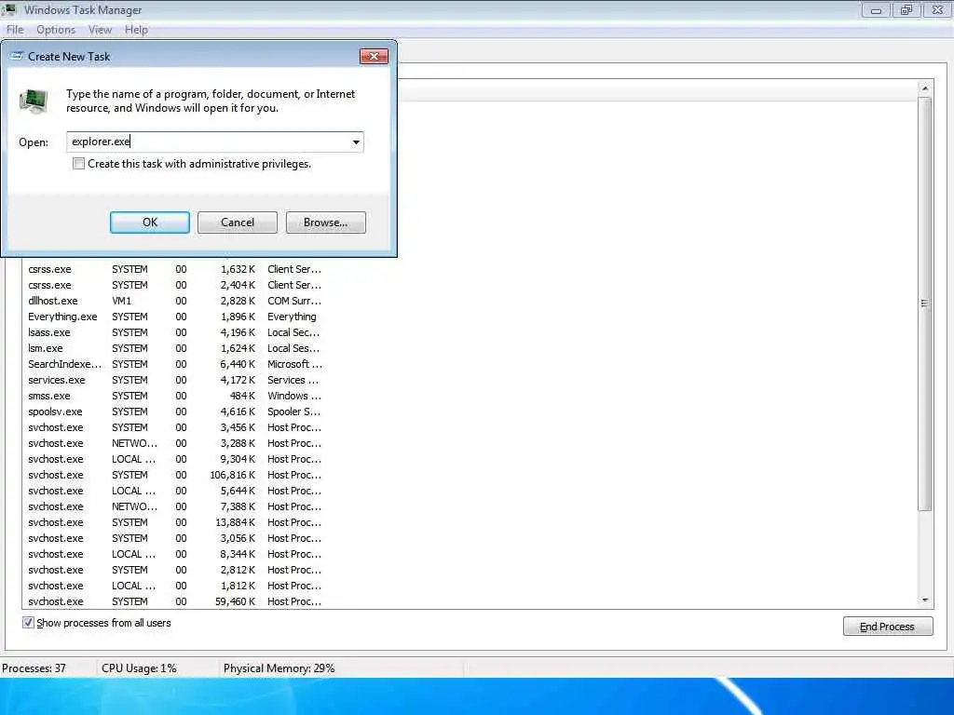Click the Services ... description cell

pos(293,380)
